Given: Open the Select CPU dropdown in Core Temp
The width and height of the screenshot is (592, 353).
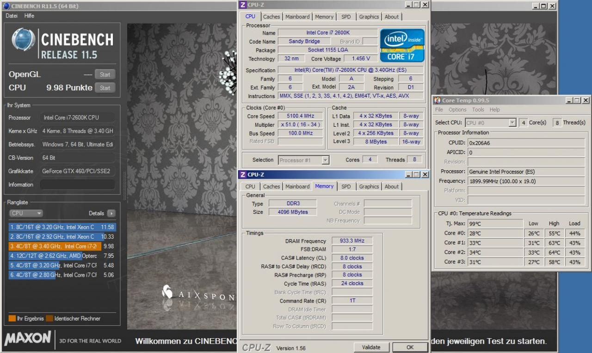Looking at the screenshot, I should pos(490,123).
